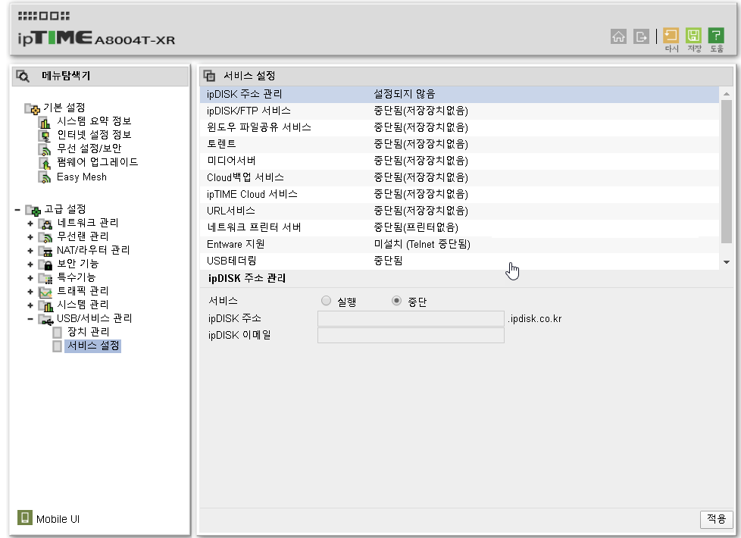Expand 보안 기능 with plus sign
The image size is (741, 538).
[30, 264]
